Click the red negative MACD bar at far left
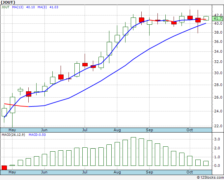Image resolution: width=224 pixels, height=180 pixels. click(x=4, y=167)
